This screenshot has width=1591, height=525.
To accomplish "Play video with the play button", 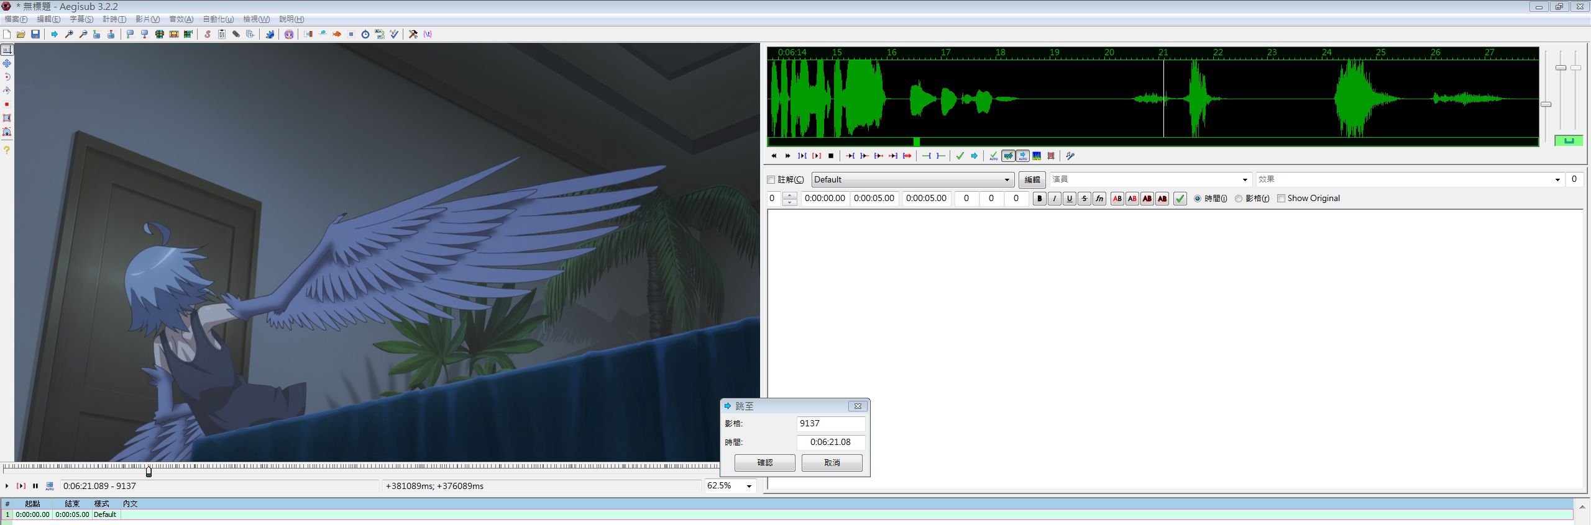I will point(7,486).
